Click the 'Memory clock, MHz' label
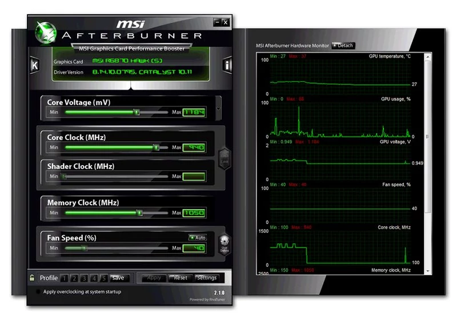This screenshot has width=457, height=320. 391,270
